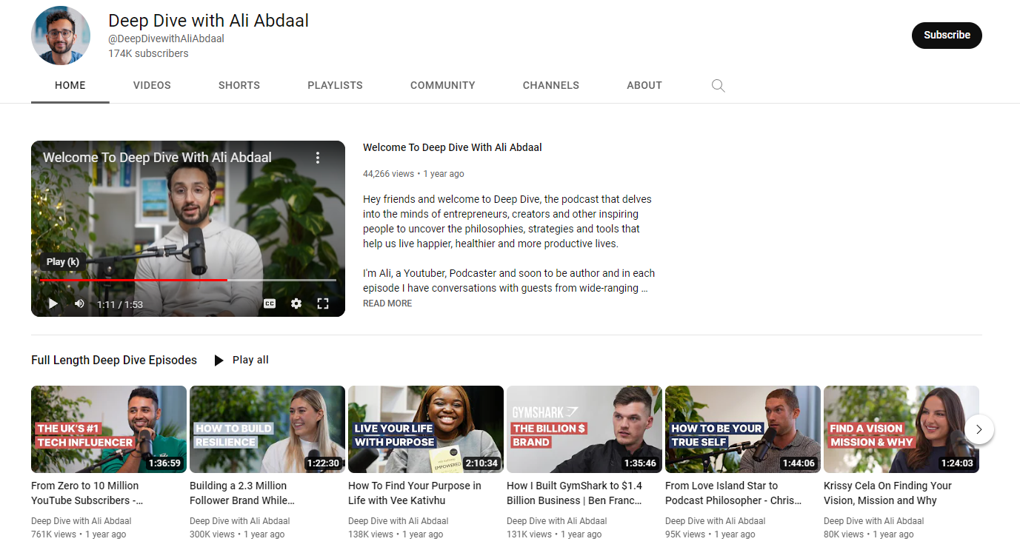Click the video progress bar scrubber
The image size is (1020, 550).
click(187, 281)
